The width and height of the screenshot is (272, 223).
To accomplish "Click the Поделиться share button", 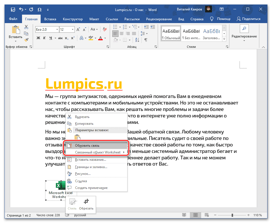I will tap(249, 19).
